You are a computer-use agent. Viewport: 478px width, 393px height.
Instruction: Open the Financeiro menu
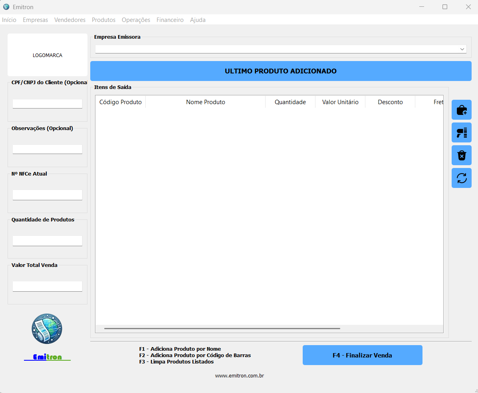coord(170,20)
